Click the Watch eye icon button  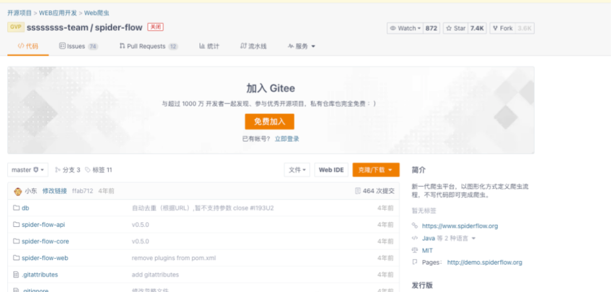[x=393, y=28]
